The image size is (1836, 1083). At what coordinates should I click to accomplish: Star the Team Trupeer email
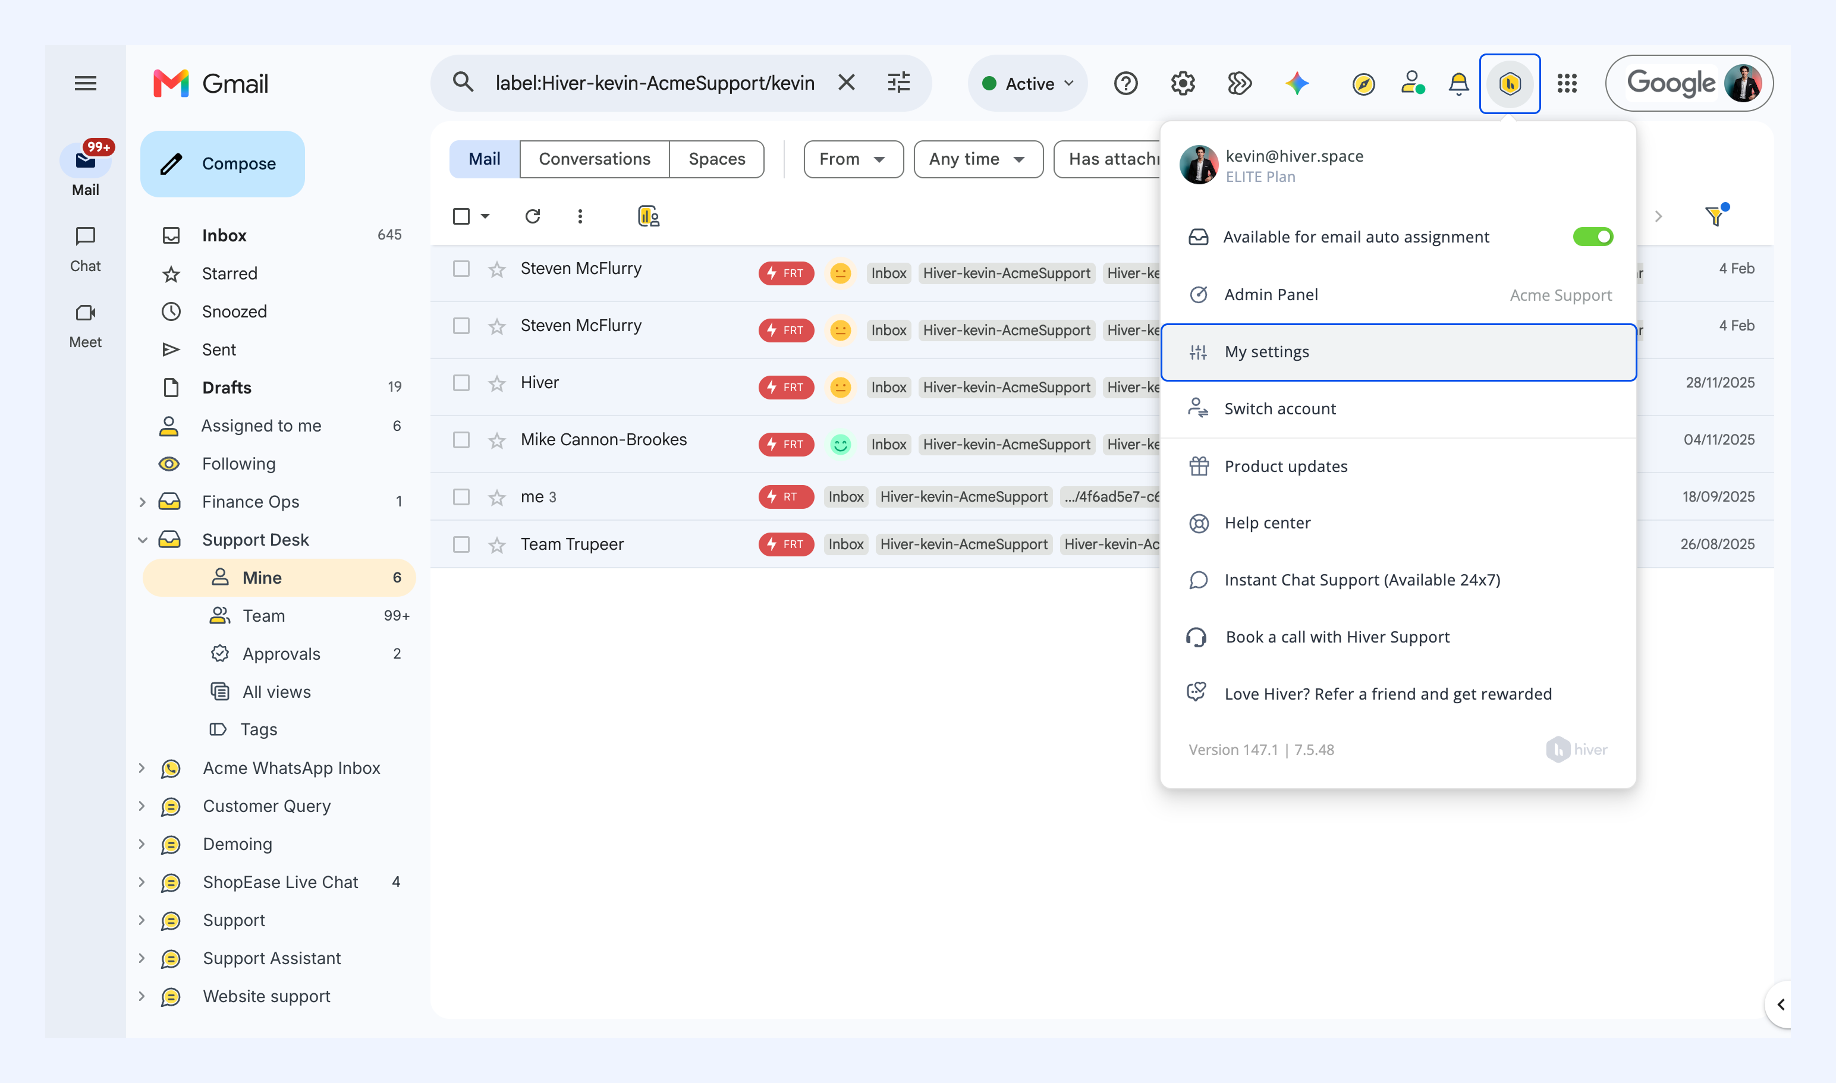(497, 544)
